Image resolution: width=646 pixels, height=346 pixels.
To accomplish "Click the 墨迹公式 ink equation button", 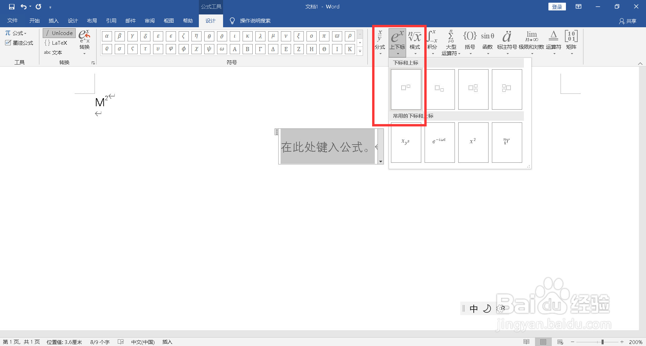I will click(19, 43).
